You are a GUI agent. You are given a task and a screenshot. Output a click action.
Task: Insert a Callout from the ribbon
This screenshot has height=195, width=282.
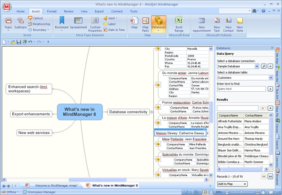click(x=36, y=18)
